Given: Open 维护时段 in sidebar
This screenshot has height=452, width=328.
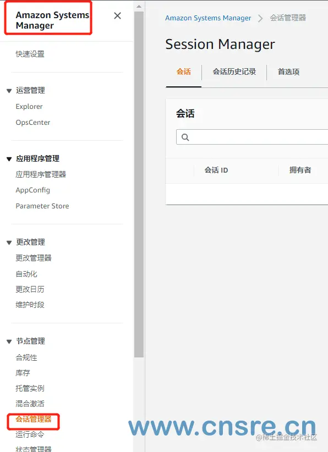Looking at the screenshot, I should pyautogui.click(x=30, y=305).
